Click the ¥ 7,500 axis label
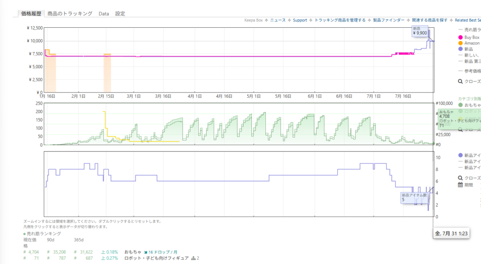Viewport: 481px width, 264px height. click(36, 54)
